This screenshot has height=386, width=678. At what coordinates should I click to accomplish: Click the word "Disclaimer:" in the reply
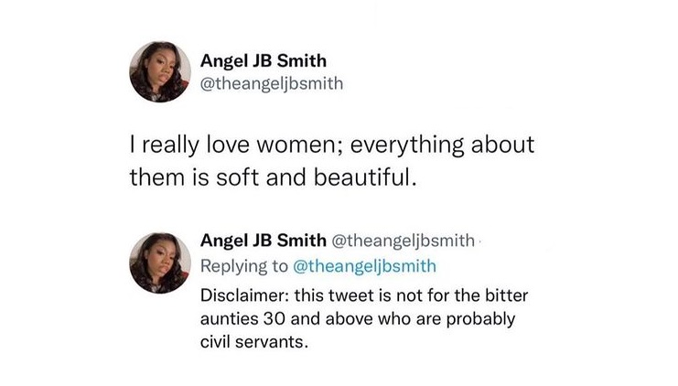tap(241, 296)
